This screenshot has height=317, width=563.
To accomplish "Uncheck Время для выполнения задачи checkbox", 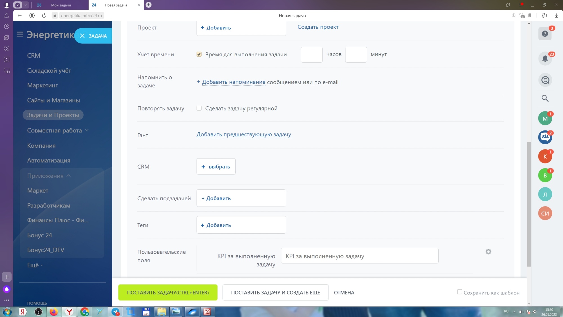I will click(x=199, y=54).
